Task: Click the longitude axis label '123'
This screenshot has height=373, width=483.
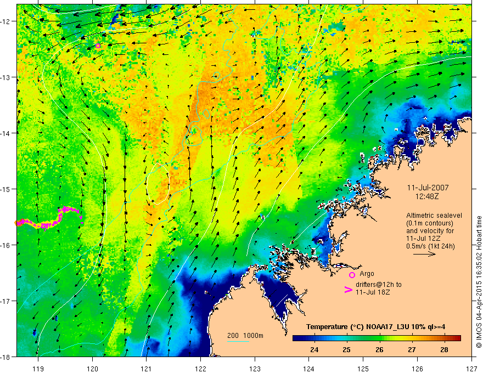Action: pyautogui.click(x=255, y=369)
